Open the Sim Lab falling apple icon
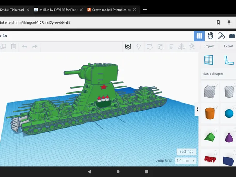Image resolution: width=236 pixels, height=177 pixels. tap(210, 36)
